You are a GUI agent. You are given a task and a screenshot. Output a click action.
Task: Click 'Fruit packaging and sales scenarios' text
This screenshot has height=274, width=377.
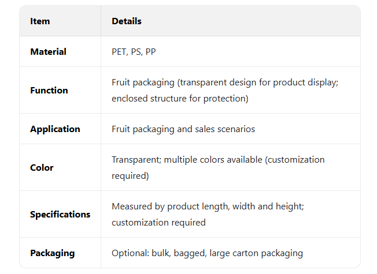point(183,129)
